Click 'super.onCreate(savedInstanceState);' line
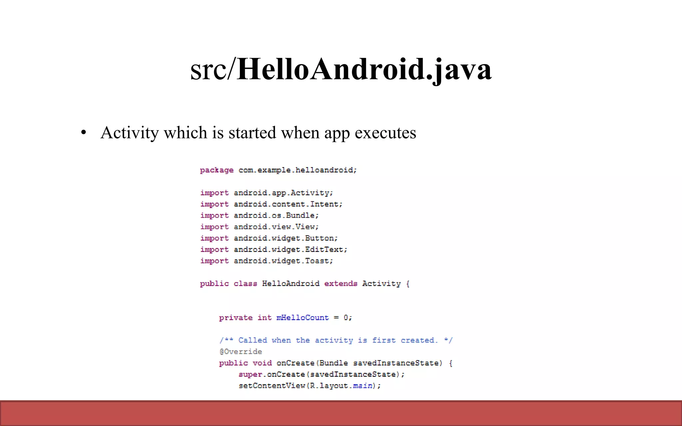This screenshot has height=426, width=682. point(321,374)
